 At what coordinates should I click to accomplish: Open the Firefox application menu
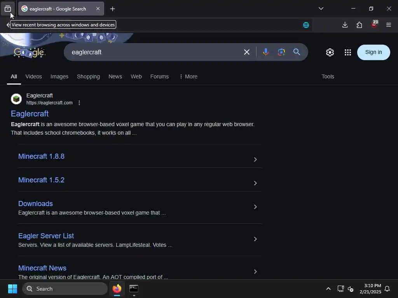point(388,25)
